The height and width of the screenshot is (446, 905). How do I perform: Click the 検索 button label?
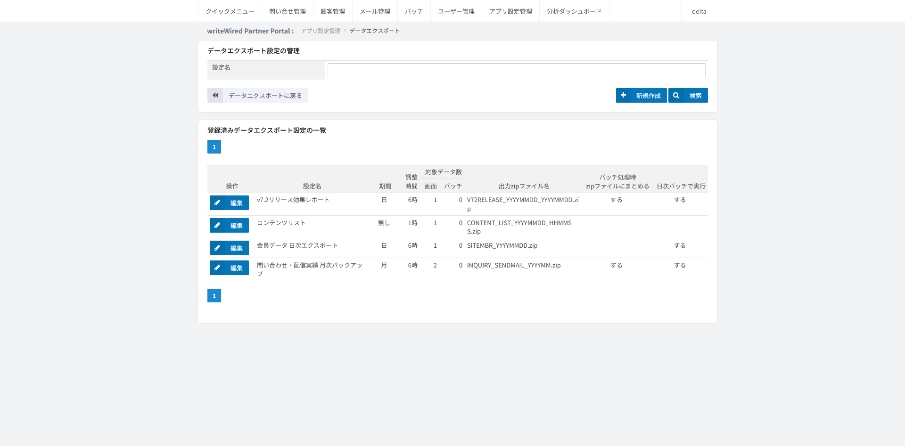tap(696, 96)
